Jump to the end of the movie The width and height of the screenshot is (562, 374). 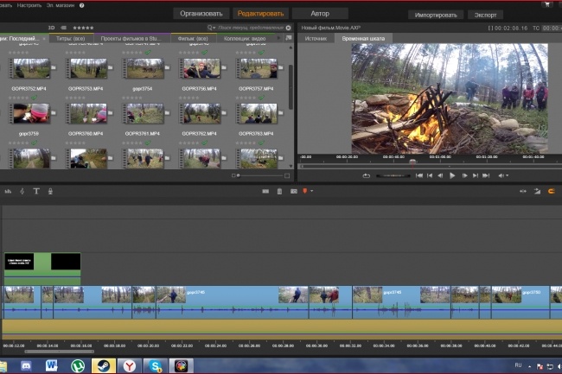pyautogui.click(x=486, y=175)
